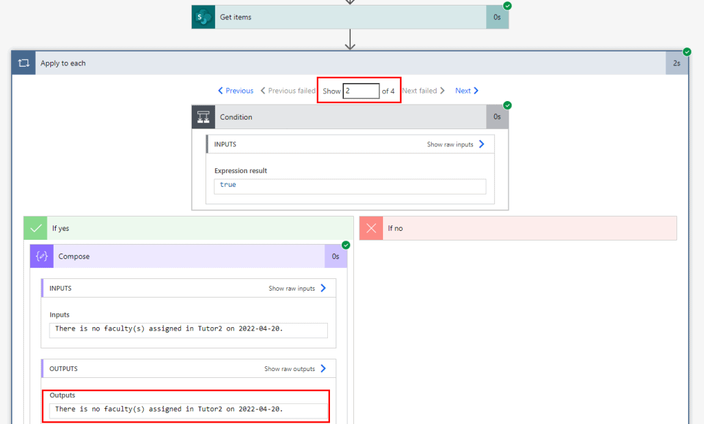Show raw inputs for Condition
Viewport: 704px width, 424px height.
click(x=455, y=144)
